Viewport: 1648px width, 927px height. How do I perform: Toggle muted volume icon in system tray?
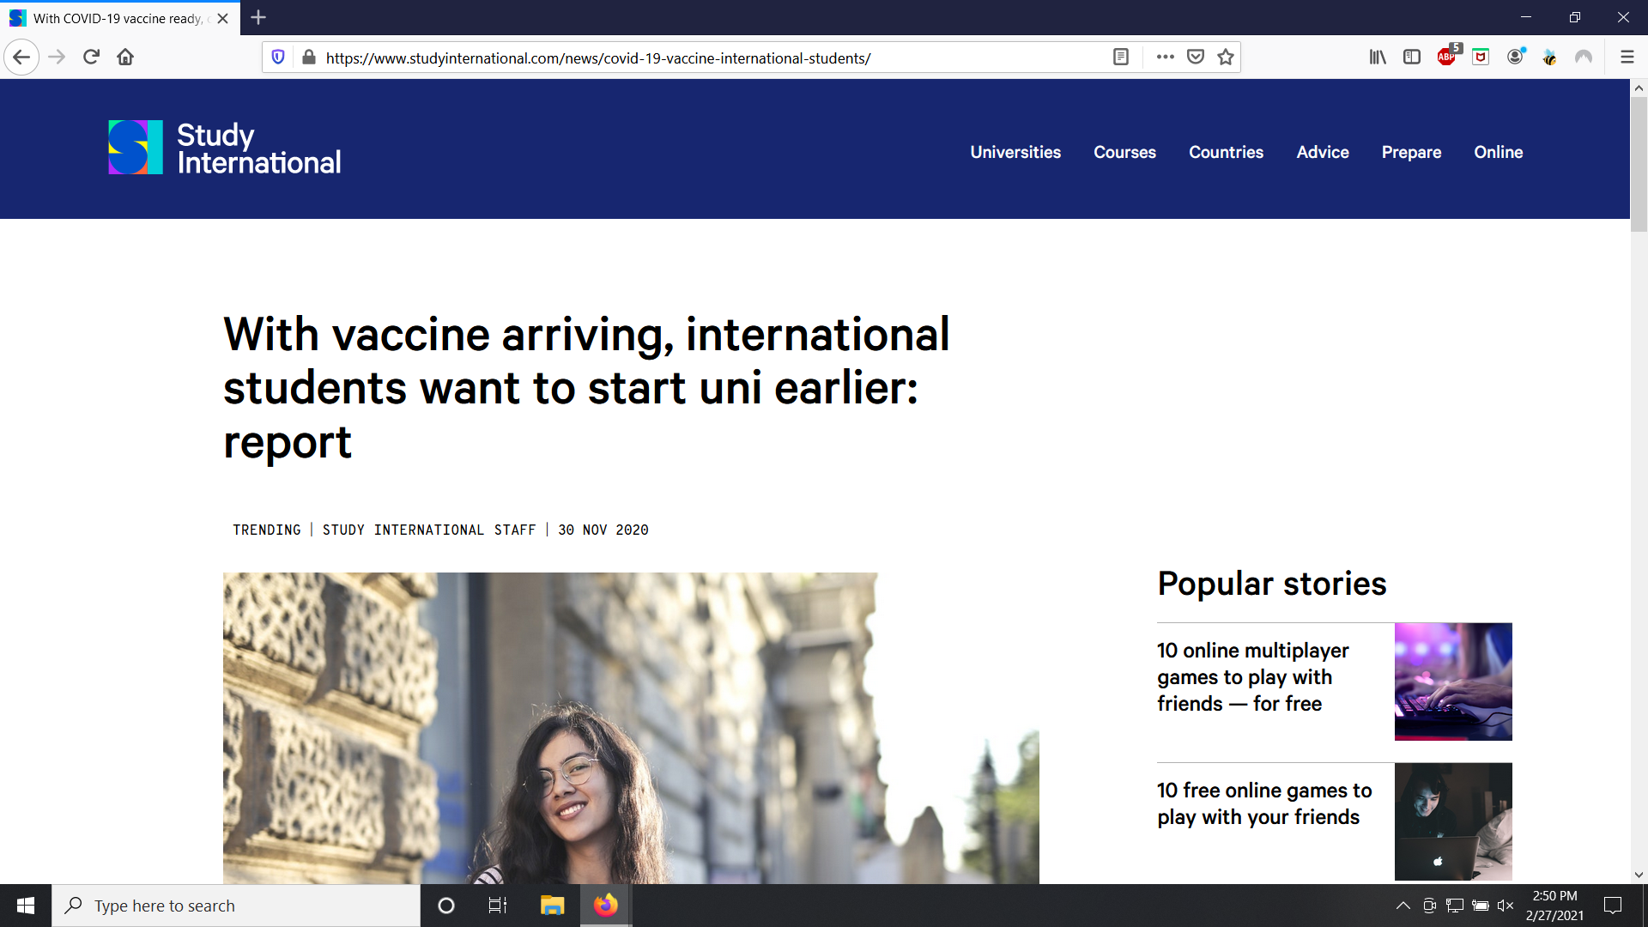coord(1506,906)
